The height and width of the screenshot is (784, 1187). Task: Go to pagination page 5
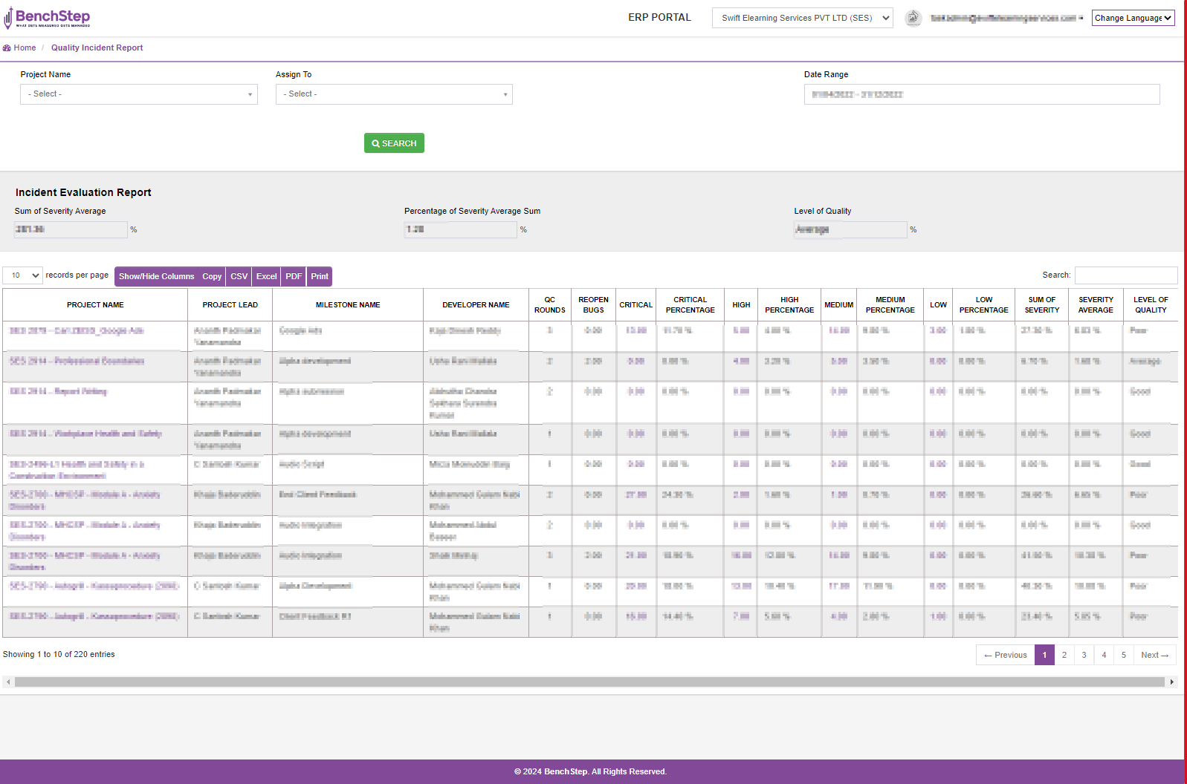tap(1124, 655)
